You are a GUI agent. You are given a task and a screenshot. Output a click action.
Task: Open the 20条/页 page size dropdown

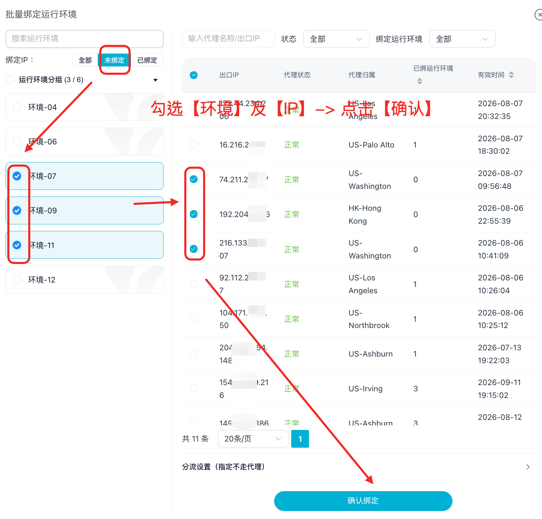(253, 439)
